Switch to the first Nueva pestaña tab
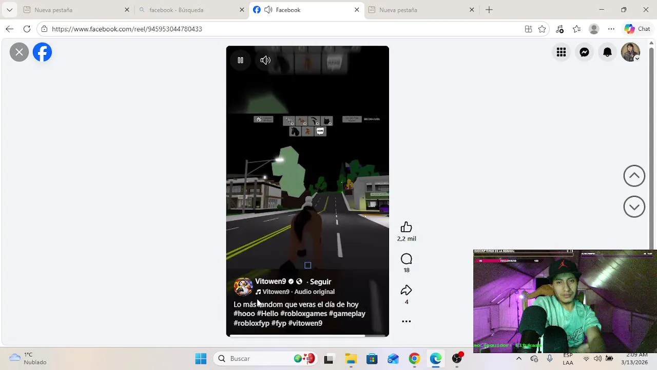This screenshot has width=657, height=370. [75, 10]
